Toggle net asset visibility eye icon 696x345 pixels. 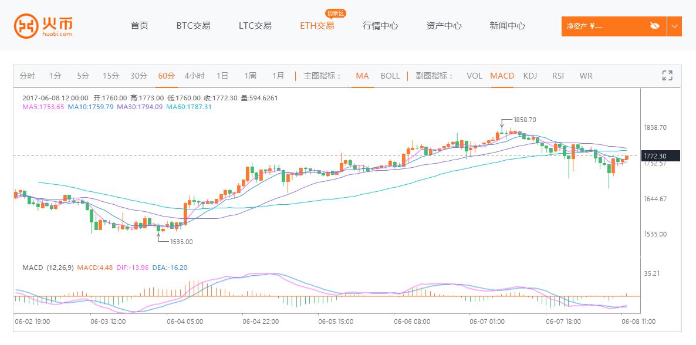655,26
